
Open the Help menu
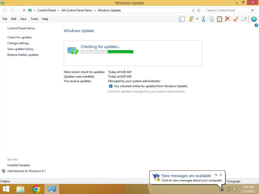pos(45,19)
